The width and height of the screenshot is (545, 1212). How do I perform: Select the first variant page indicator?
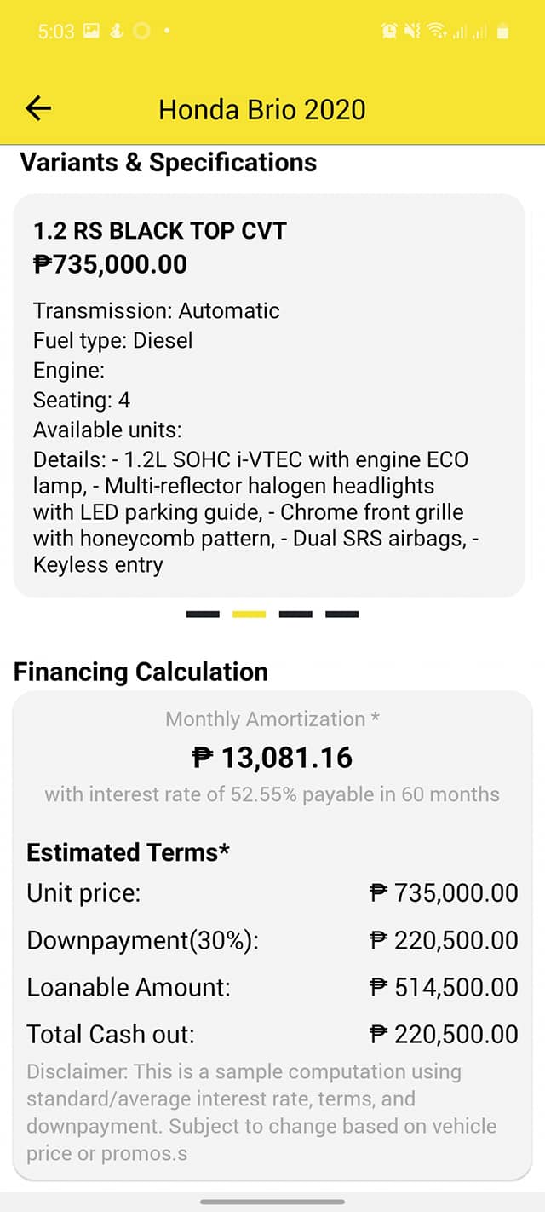(x=203, y=614)
